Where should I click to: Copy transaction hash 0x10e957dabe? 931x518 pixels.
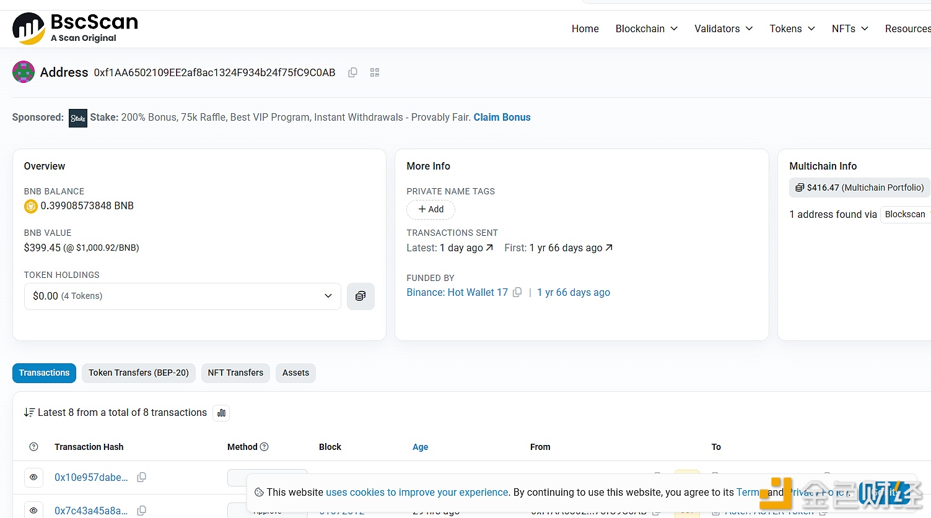[141, 477]
